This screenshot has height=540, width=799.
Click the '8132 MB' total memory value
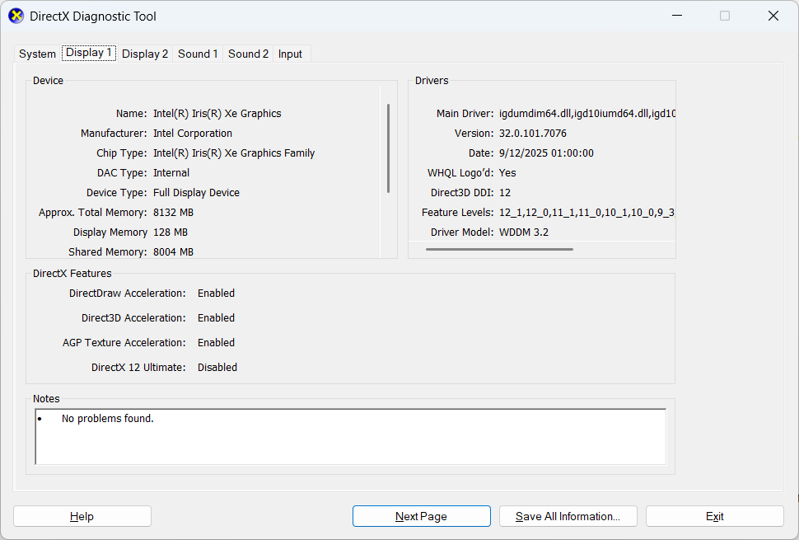point(173,212)
